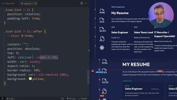The image size is (177, 100).
Task: Click the presenter webcam circle
Action: [161, 15]
